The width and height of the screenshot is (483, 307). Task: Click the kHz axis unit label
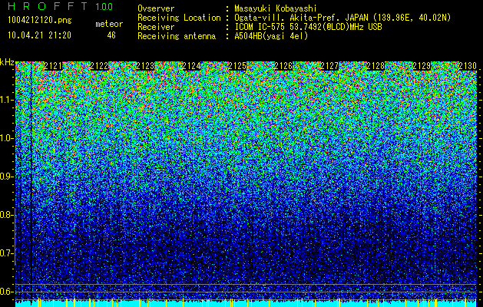coord(7,62)
